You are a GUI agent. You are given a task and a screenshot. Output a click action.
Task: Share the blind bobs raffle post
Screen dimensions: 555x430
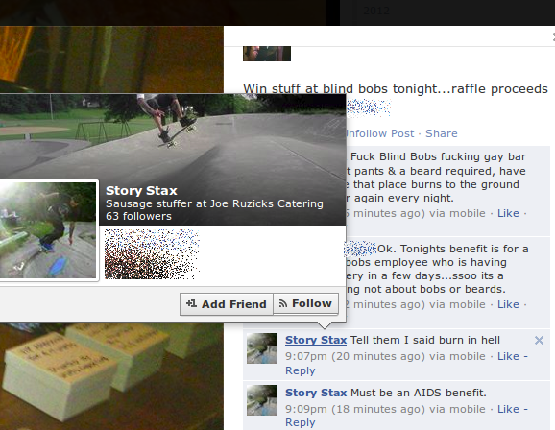pos(442,133)
